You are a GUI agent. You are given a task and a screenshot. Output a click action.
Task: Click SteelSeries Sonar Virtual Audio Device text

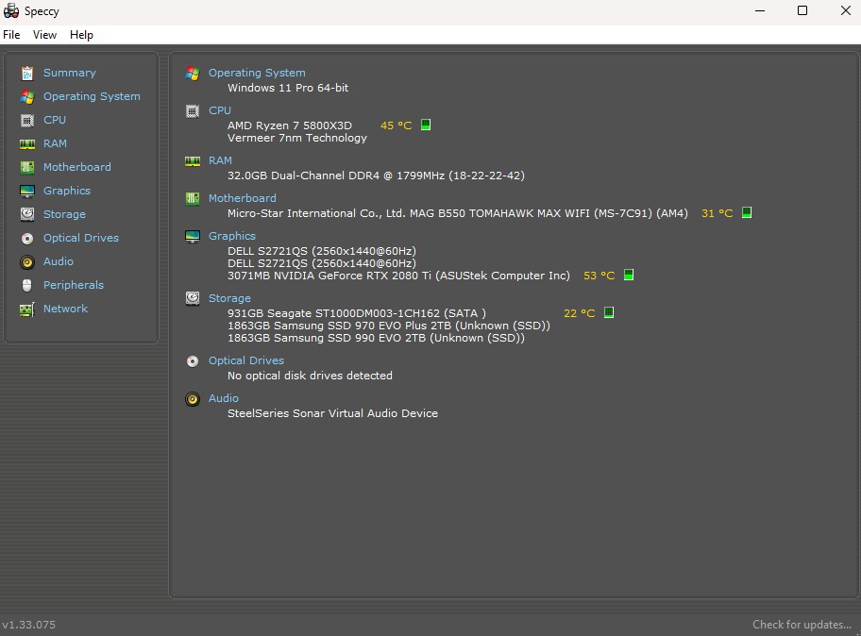coord(332,413)
